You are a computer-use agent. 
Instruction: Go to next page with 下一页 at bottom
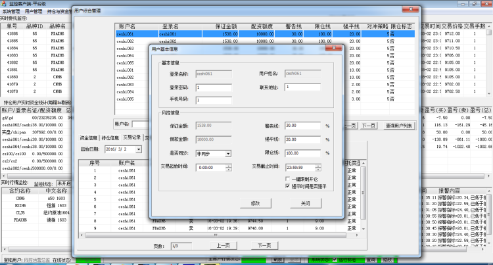(x=264, y=245)
